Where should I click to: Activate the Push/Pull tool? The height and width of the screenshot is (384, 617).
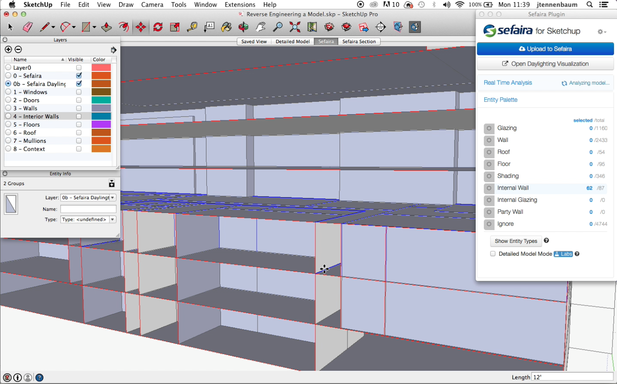106,27
